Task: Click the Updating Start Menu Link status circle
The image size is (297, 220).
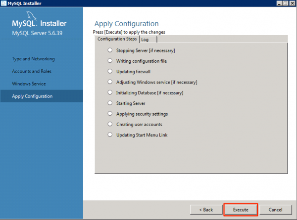Action: pyautogui.click(x=110, y=134)
